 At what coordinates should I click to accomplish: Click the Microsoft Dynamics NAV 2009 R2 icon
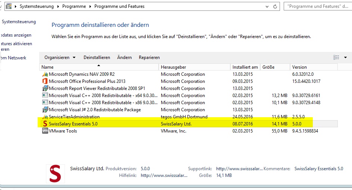tap(45, 74)
